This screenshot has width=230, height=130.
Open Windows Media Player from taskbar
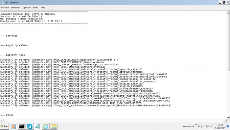[x=13, y=126]
